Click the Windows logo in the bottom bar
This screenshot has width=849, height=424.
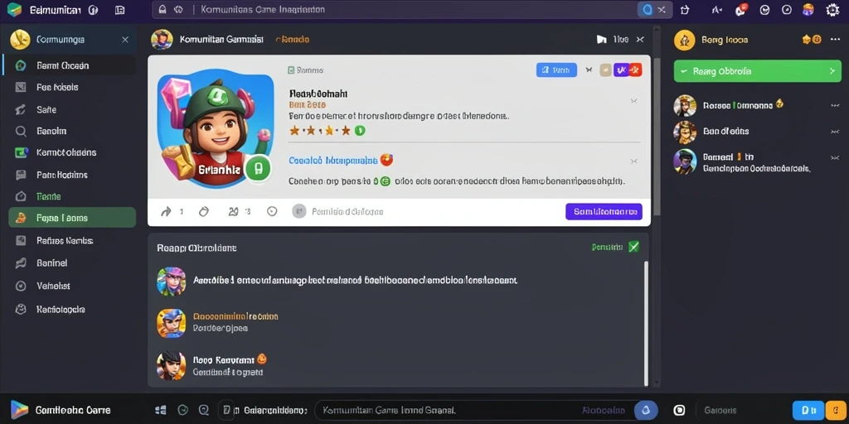click(160, 411)
